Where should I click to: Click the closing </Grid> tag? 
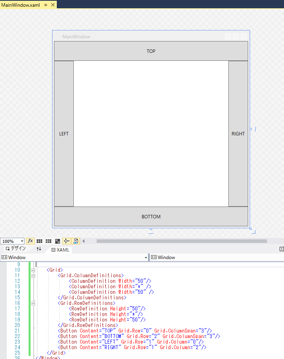56,353
